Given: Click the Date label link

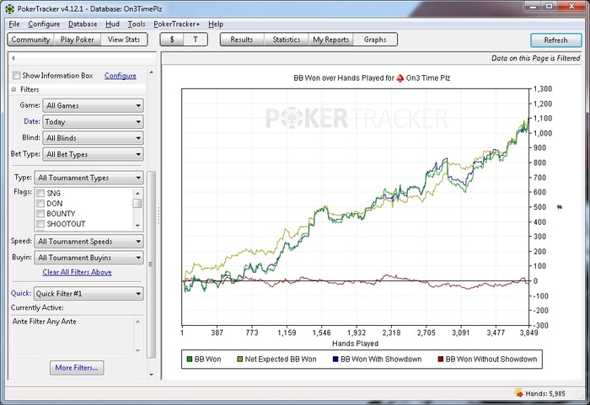Looking at the screenshot, I should [x=32, y=121].
